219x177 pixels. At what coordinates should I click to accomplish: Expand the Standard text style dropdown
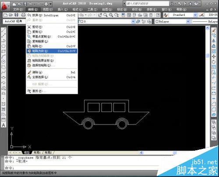pyautogui.click(x=195, y=15)
